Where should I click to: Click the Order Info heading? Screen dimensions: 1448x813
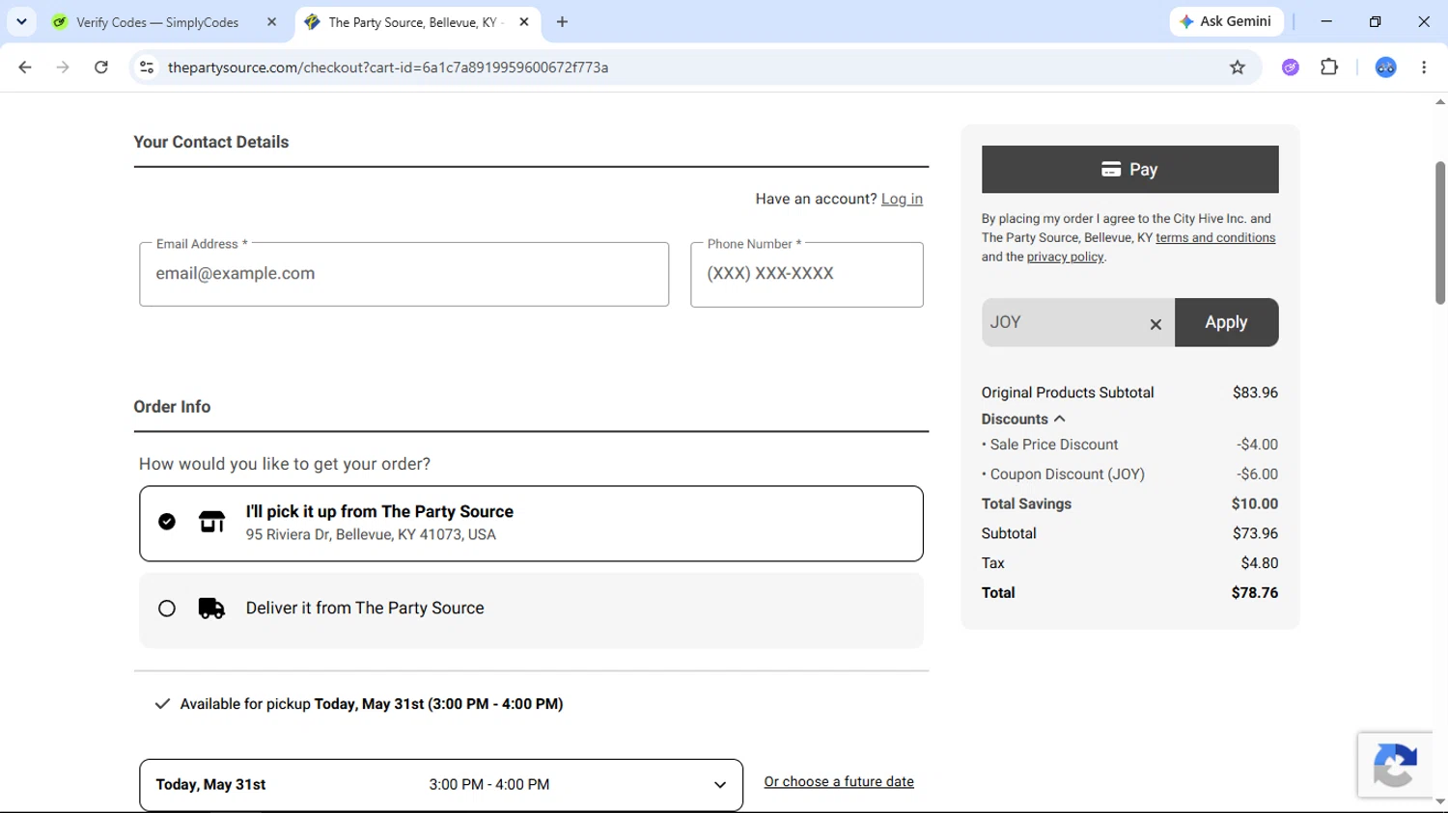point(172,407)
